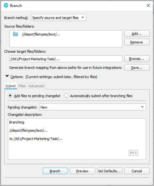Open the Pending changelist dropdown

point(93,107)
